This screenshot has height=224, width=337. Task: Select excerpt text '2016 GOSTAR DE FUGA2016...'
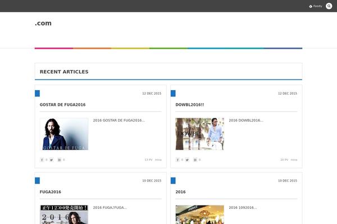click(119, 120)
